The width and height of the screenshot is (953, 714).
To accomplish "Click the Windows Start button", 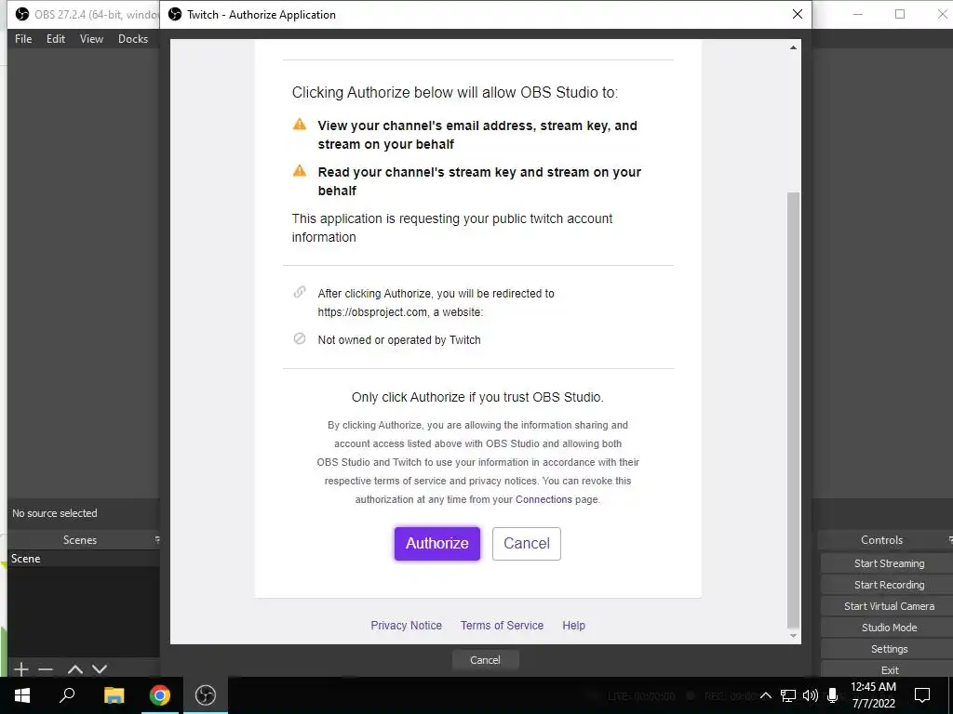I will click(22, 695).
